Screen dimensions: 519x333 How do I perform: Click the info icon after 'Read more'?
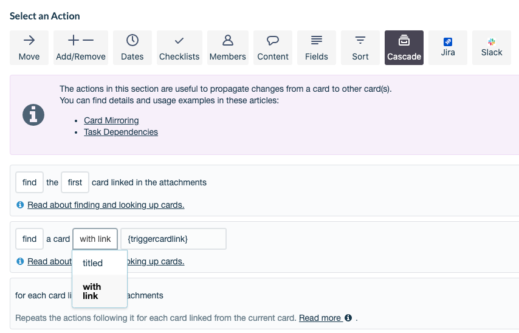pos(348,318)
